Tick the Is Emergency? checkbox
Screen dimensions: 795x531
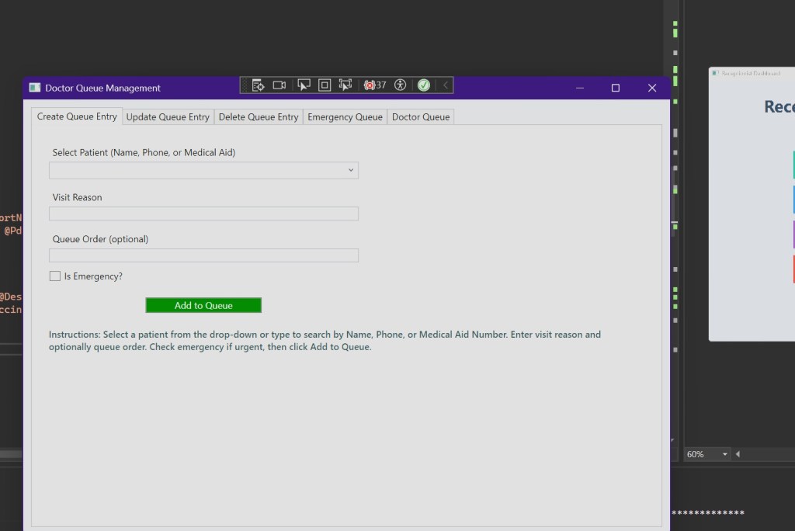click(55, 276)
